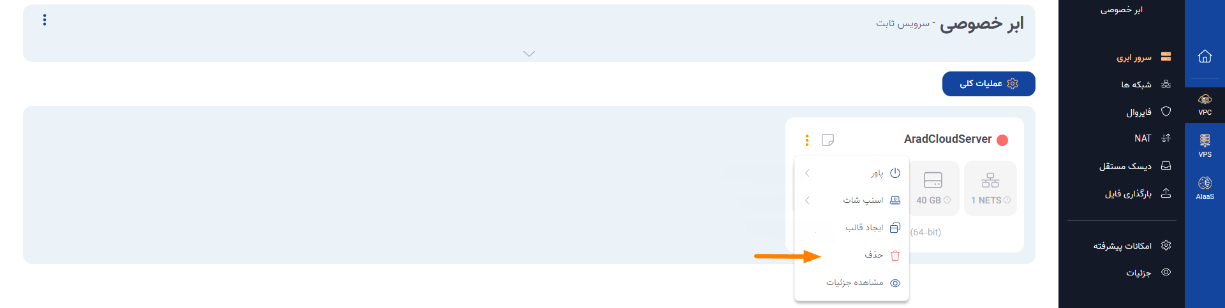Open the orange three-dot server menu
1225x308 pixels.
tap(807, 140)
